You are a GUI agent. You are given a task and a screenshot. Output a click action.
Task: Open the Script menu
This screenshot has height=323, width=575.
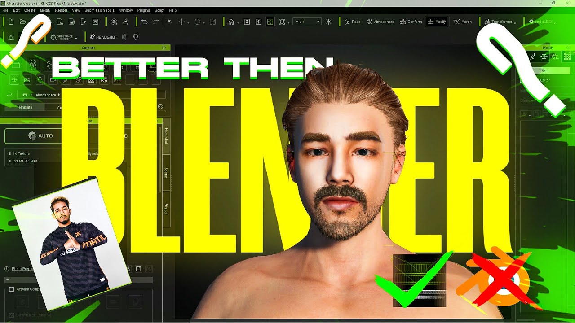click(x=159, y=10)
